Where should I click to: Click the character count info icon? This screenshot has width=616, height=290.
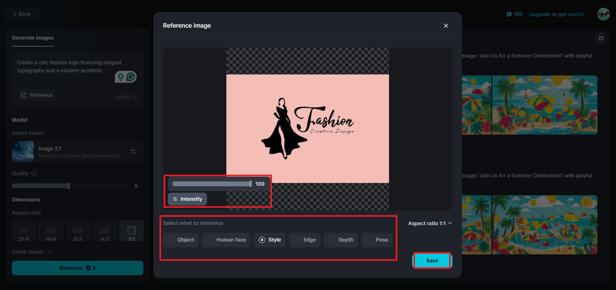pyautogui.click(x=135, y=97)
